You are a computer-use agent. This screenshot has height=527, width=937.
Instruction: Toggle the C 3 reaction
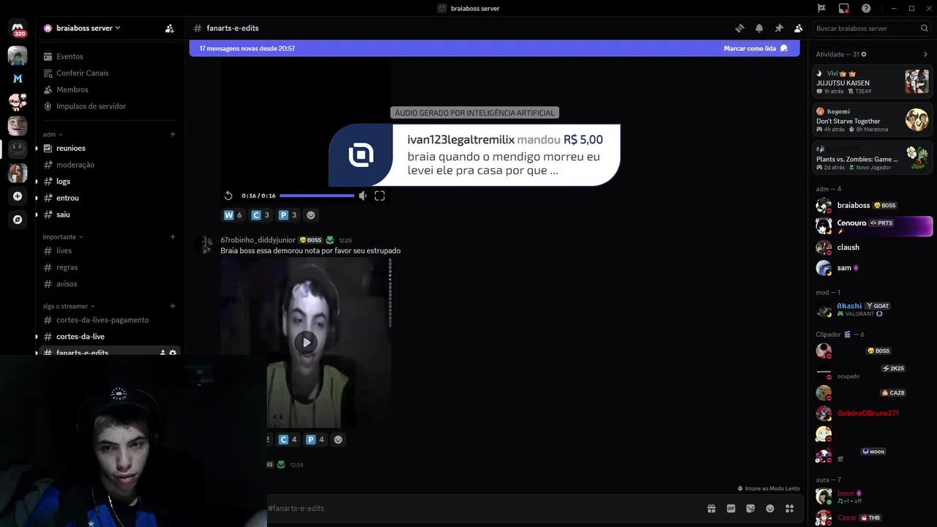(x=261, y=215)
